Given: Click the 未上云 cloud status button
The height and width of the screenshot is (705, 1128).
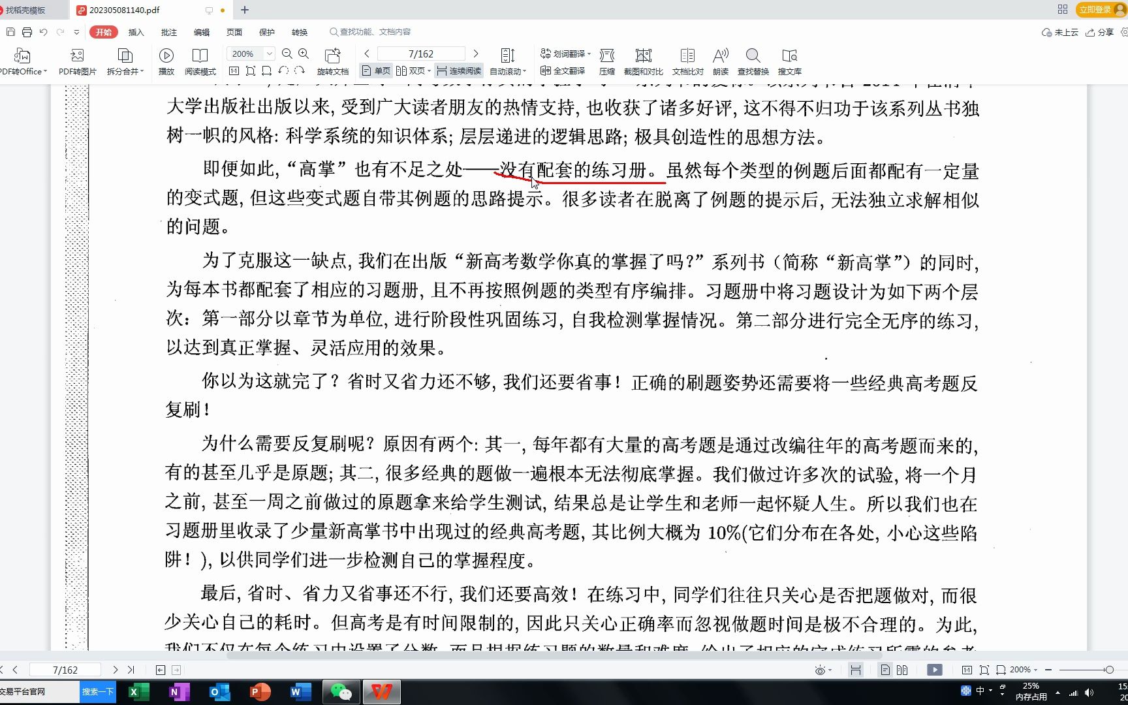Looking at the screenshot, I should 1060,32.
